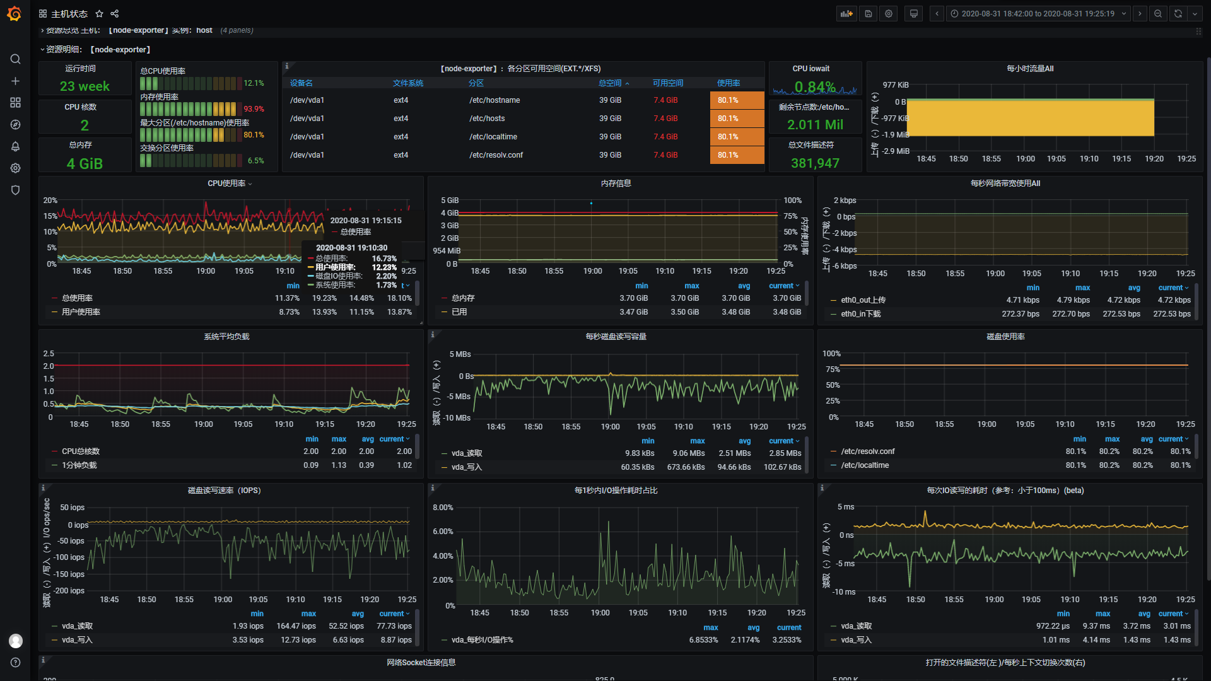This screenshot has width=1211, height=681.
Task: Open the search dashboards icon in sidebar
Action: (x=16, y=59)
